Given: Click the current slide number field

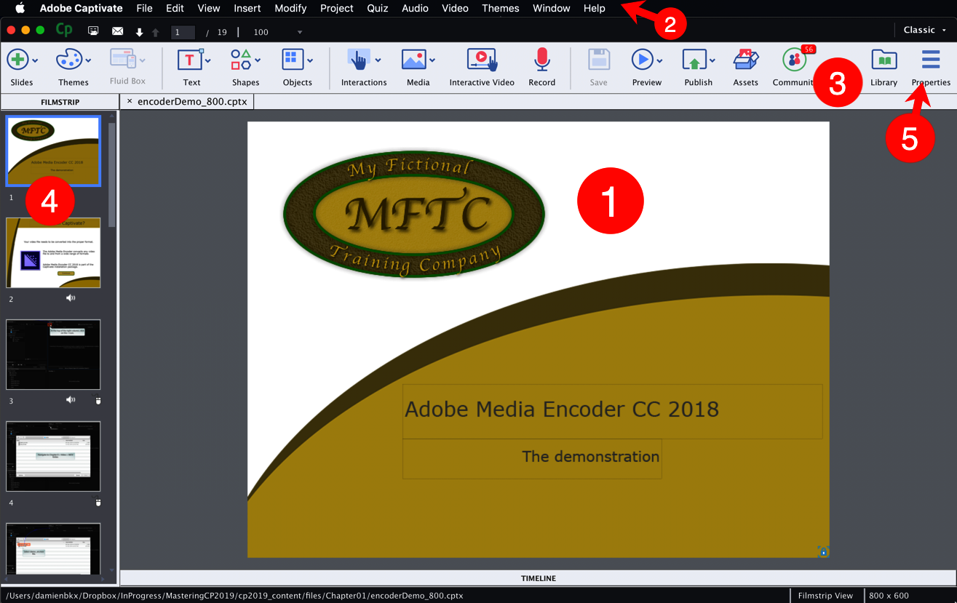Looking at the screenshot, I should pos(183,32).
